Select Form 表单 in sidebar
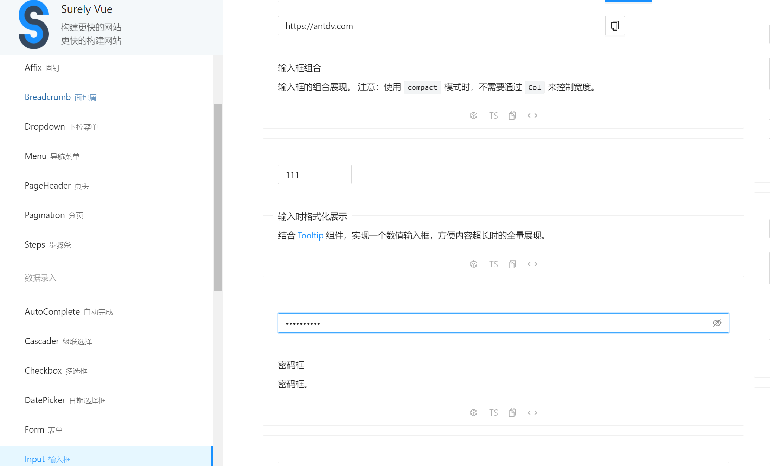The width and height of the screenshot is (770, 466). click(43, 429)
